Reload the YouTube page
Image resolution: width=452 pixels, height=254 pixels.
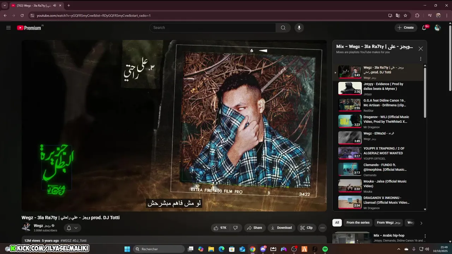(x=22, y=16)
